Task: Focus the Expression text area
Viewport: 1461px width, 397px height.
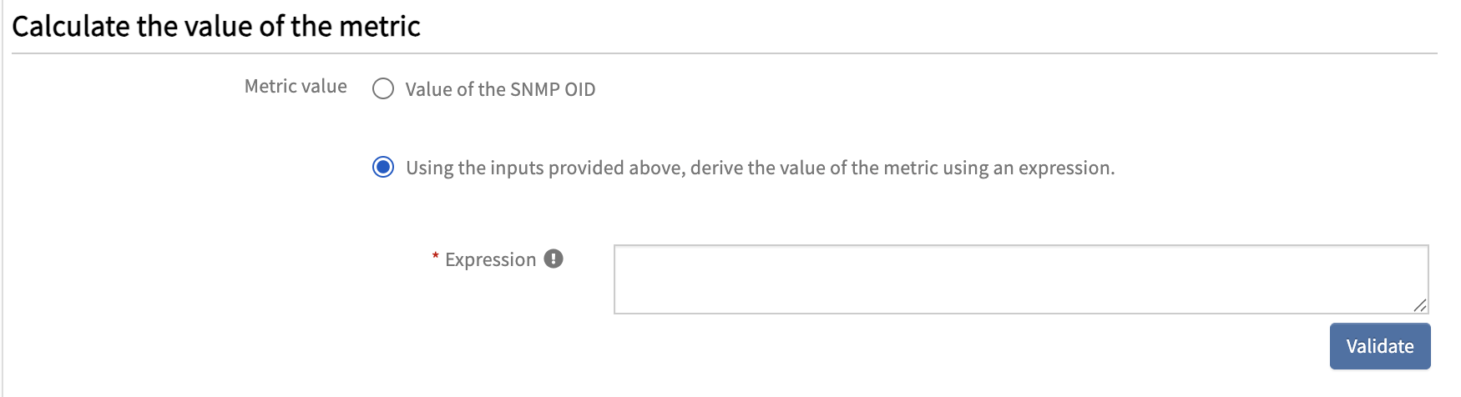Action: click(1019, 279)
